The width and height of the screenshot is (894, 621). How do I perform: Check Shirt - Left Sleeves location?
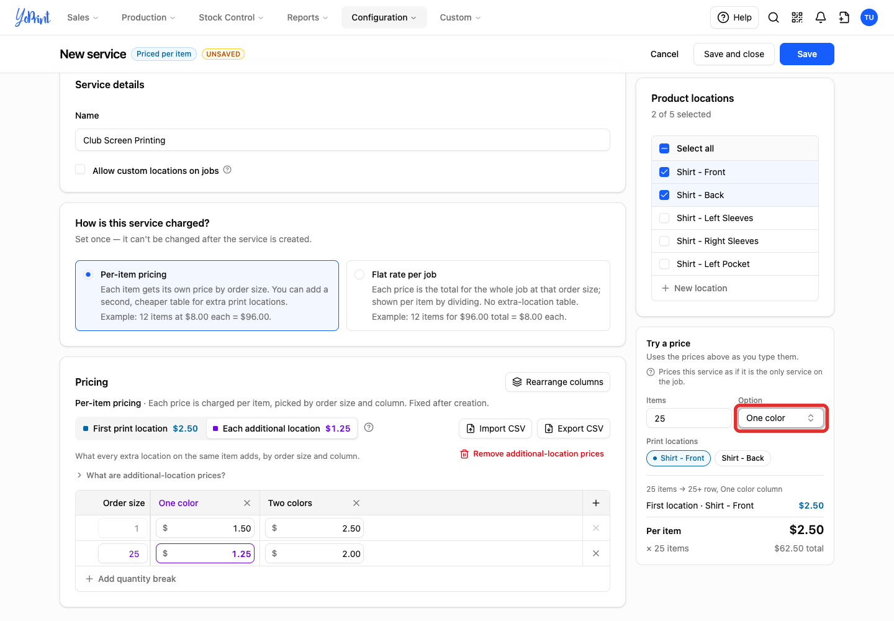(664, 218)
